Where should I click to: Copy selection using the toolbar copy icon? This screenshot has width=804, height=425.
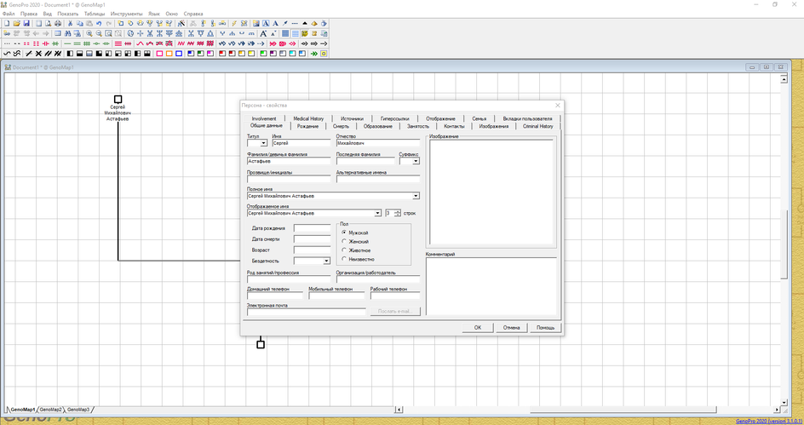[x=79, y=23]
